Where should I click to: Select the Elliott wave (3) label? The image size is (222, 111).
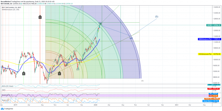click(x=100, y=23)
